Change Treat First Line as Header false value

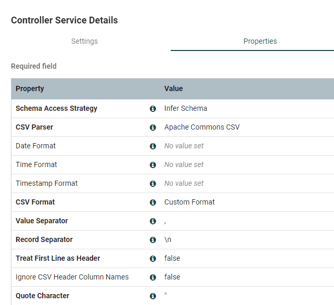172,259
